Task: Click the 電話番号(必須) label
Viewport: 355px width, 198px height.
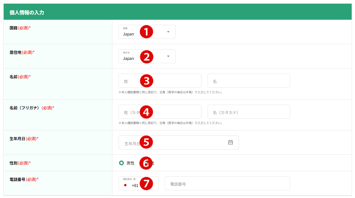Action: [x=24, y=180]
